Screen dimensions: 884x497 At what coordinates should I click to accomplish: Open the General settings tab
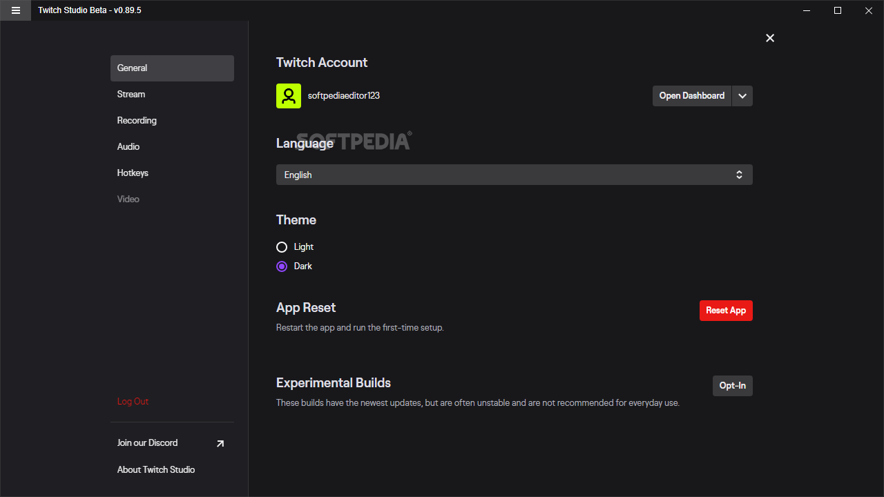pos(172,68)
